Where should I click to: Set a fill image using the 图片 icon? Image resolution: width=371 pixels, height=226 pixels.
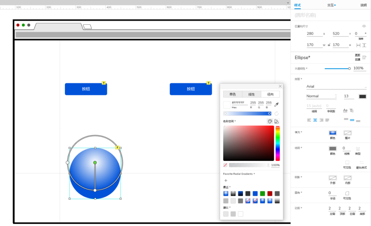click(347, 133)
